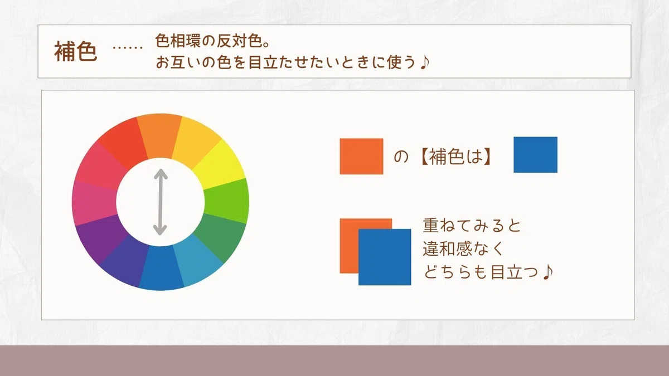The image size is (669, 376).
Task: Select the overlapping blue square in front
Action: pyautogui.click(x=385, y=257)
